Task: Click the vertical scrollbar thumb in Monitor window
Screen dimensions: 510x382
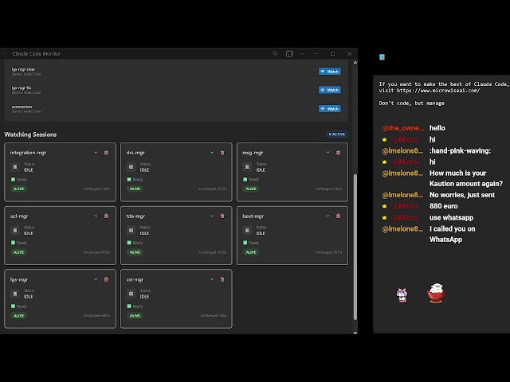Action: pyautogui.click(x=355, y=247)
